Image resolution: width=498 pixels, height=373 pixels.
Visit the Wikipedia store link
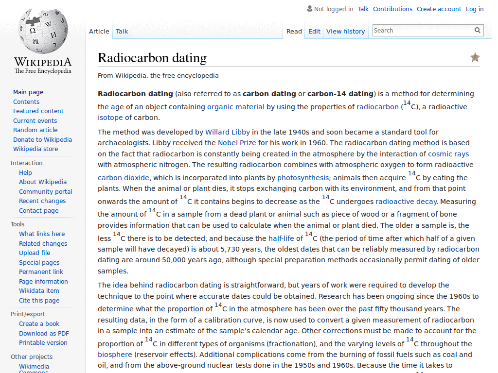click(36, 149)
